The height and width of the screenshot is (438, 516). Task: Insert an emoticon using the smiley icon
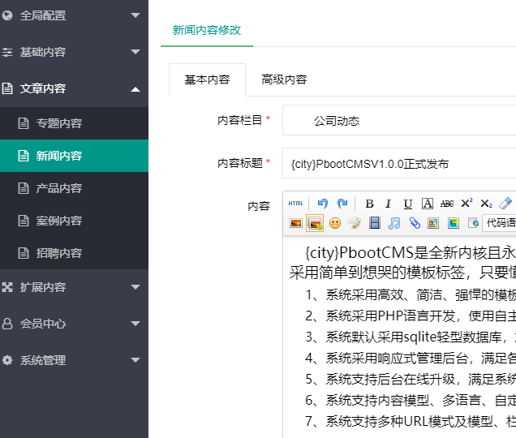335,222
